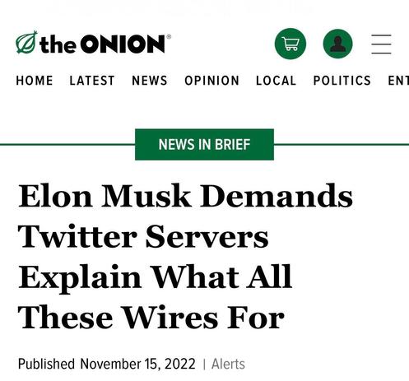Click the 'Elon Musk Demands' headline line
Image resolution: width=409 pixels, height=381 pixels.
tap(185, 196)
